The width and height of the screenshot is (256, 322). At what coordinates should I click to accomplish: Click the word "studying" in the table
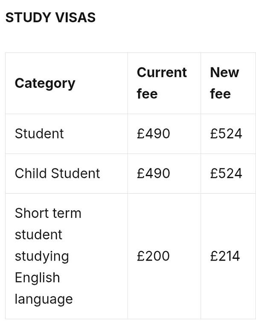[x=42, y=256]
